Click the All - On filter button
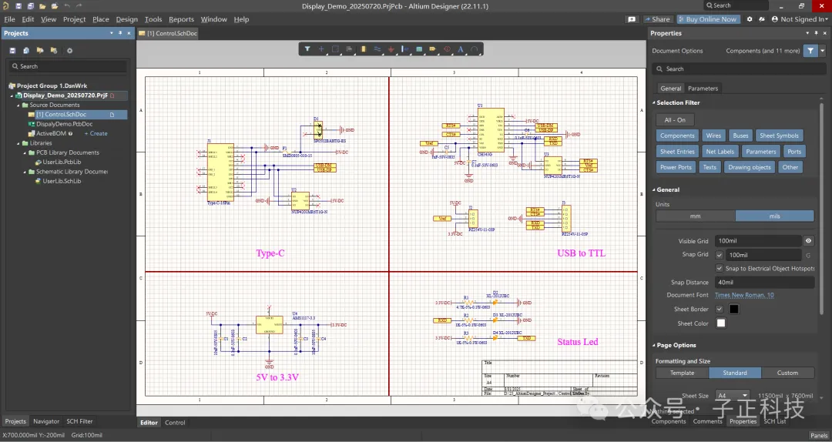Image resolution: width=832 pixels, height=442 pixels. 675,120
